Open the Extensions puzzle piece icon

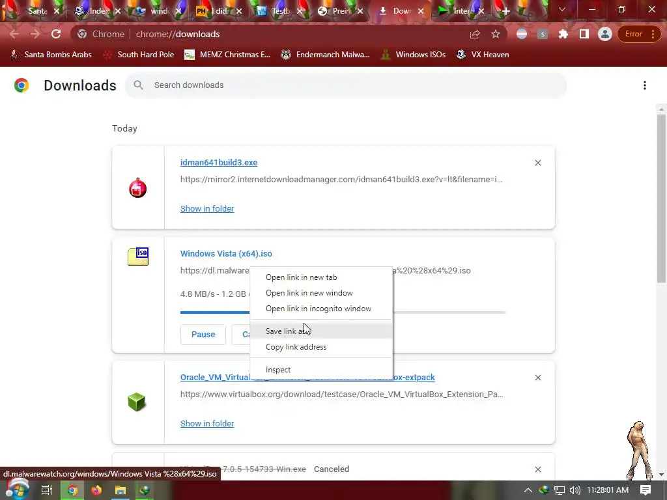[563, 35]
